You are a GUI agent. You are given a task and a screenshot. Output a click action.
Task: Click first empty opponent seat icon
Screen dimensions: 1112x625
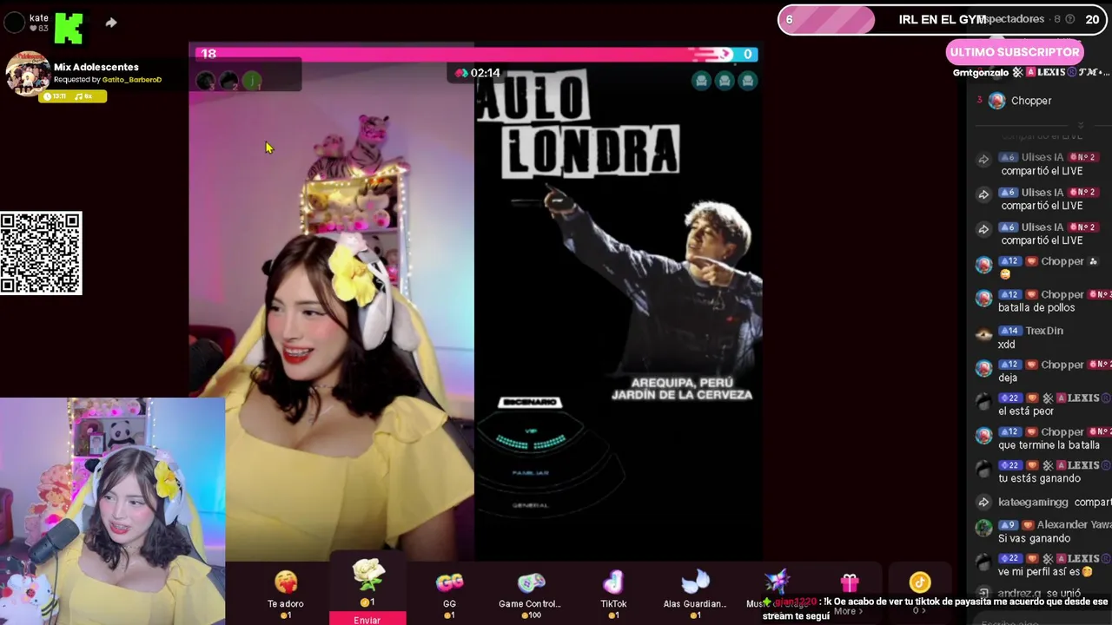tap(702, 81)
